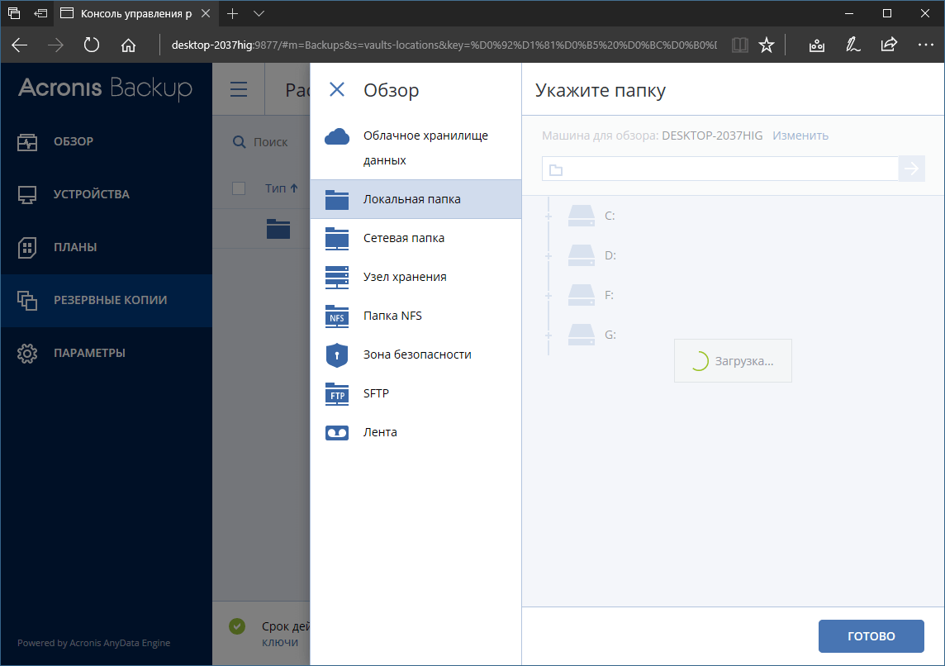
Task: Click the browser address bar
Action: 444,45
